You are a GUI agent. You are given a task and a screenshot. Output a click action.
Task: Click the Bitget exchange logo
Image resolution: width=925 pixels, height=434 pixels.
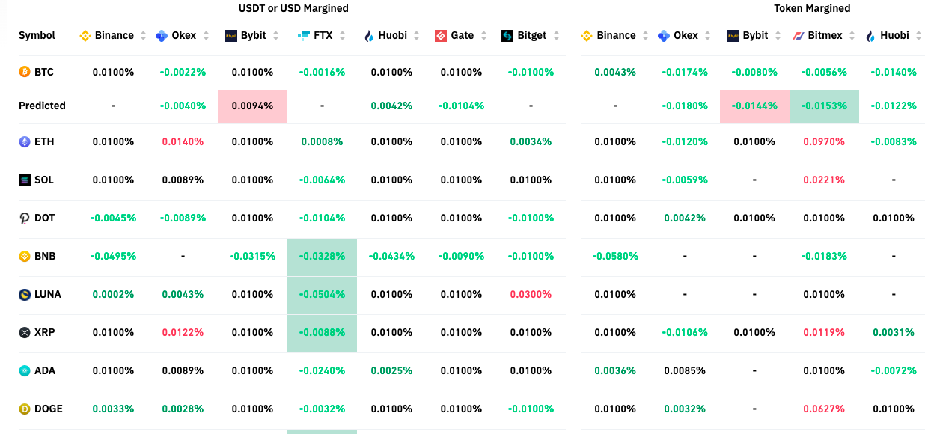(507, 35)
